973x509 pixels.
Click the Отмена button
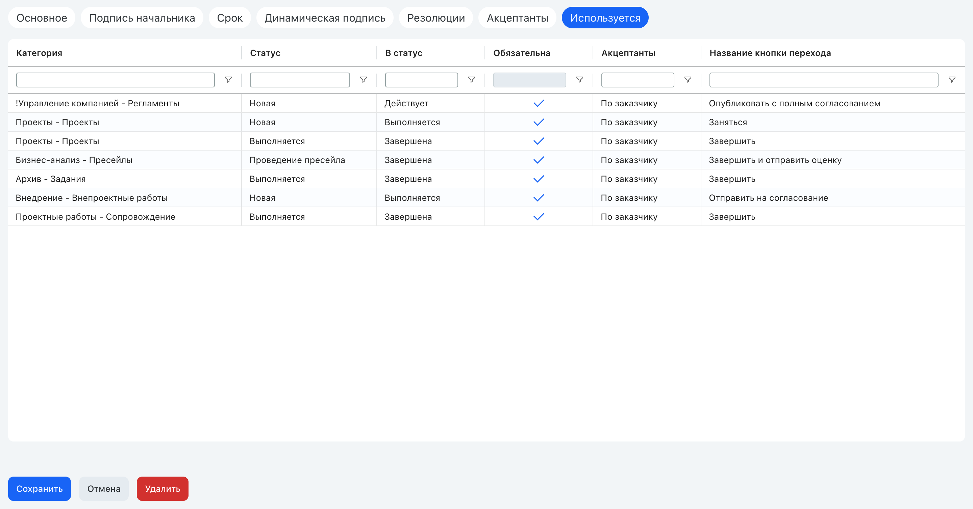[x=104, y=489]
